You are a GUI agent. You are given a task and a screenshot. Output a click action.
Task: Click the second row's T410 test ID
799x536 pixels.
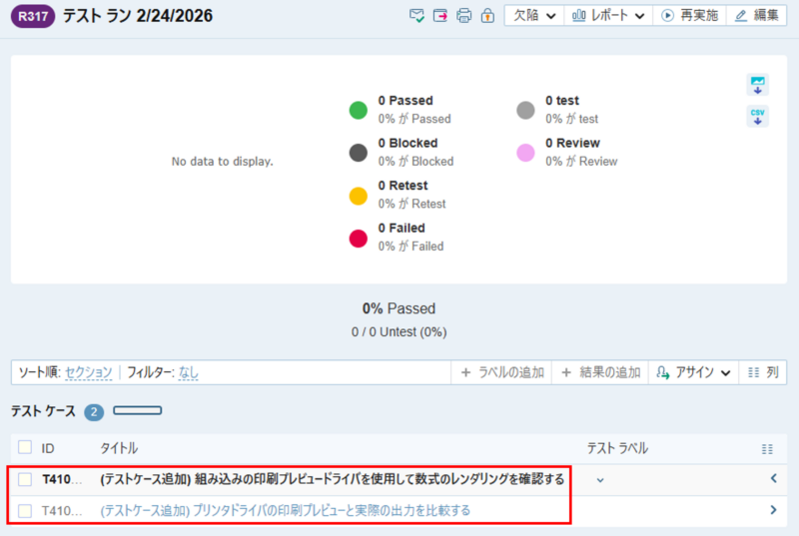(x=62, y=511)
